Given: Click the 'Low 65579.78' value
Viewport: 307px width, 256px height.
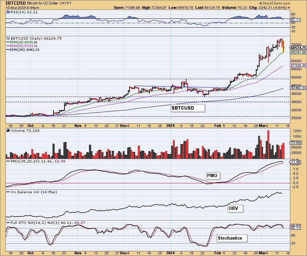Looking at the screenshot, I should click(181, 8).
